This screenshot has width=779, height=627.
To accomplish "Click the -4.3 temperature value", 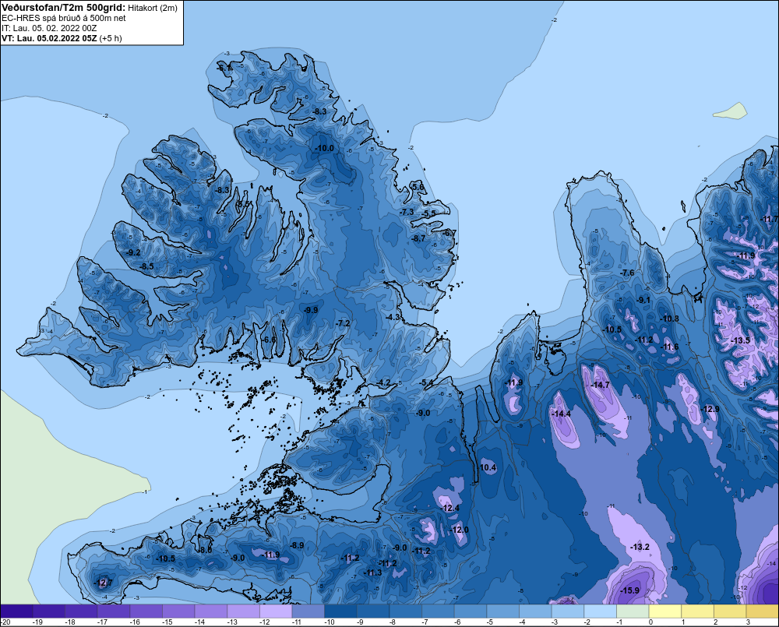I will click(393, 317).
